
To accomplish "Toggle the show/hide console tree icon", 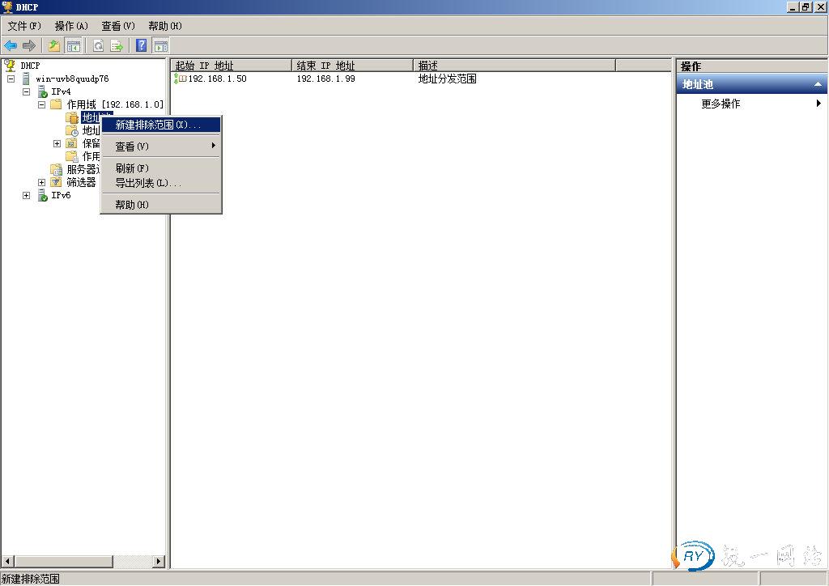I will point(74,46).
